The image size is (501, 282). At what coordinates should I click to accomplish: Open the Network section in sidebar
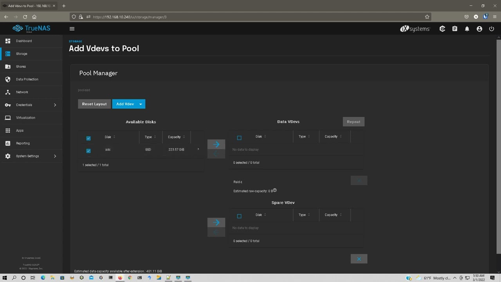click(x=22, y=92)
